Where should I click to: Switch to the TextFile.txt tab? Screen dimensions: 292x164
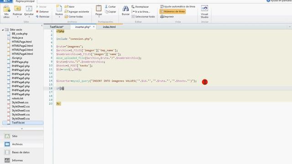point(57,27)
